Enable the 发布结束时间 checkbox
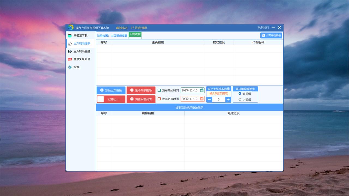Screen dimensions: 349x196 click(x=159, y=99)
